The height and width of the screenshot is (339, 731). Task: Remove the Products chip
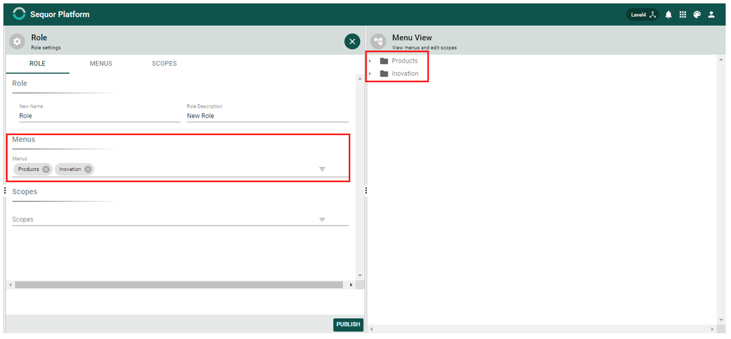46,169
